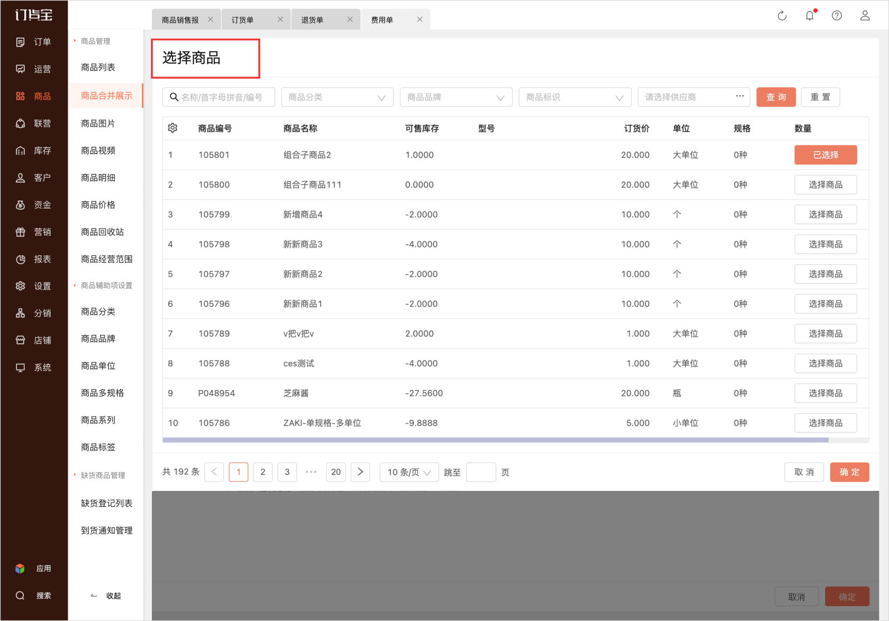Click the dialog 确定 confirm button
The width and height of the screenshot is (889, 621).
(x=849, y=472)
